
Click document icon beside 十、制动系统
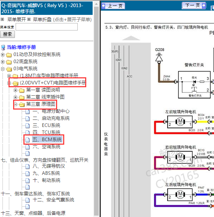28,180
